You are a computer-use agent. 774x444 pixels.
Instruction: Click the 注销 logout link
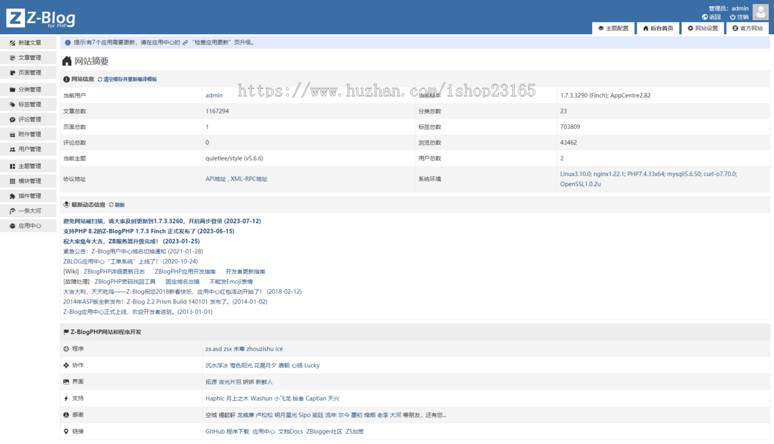[743, 17]
